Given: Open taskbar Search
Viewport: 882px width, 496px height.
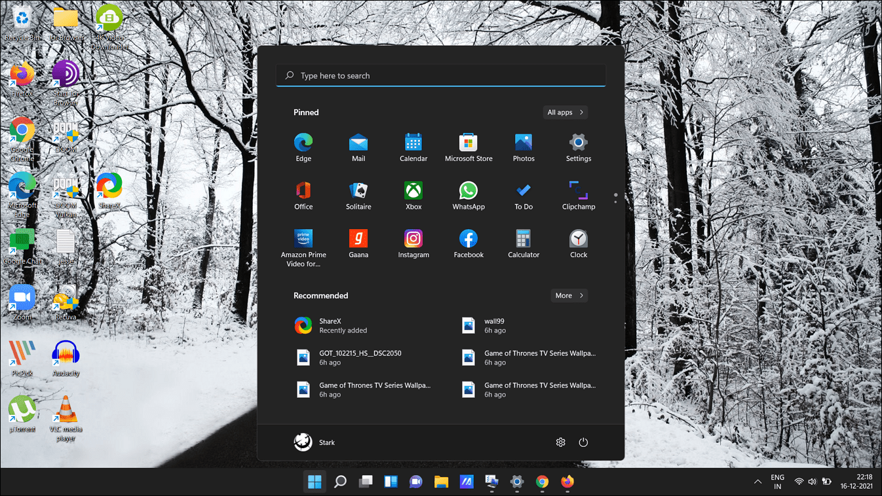Looking at the screenshot, I should coord(340,482).
